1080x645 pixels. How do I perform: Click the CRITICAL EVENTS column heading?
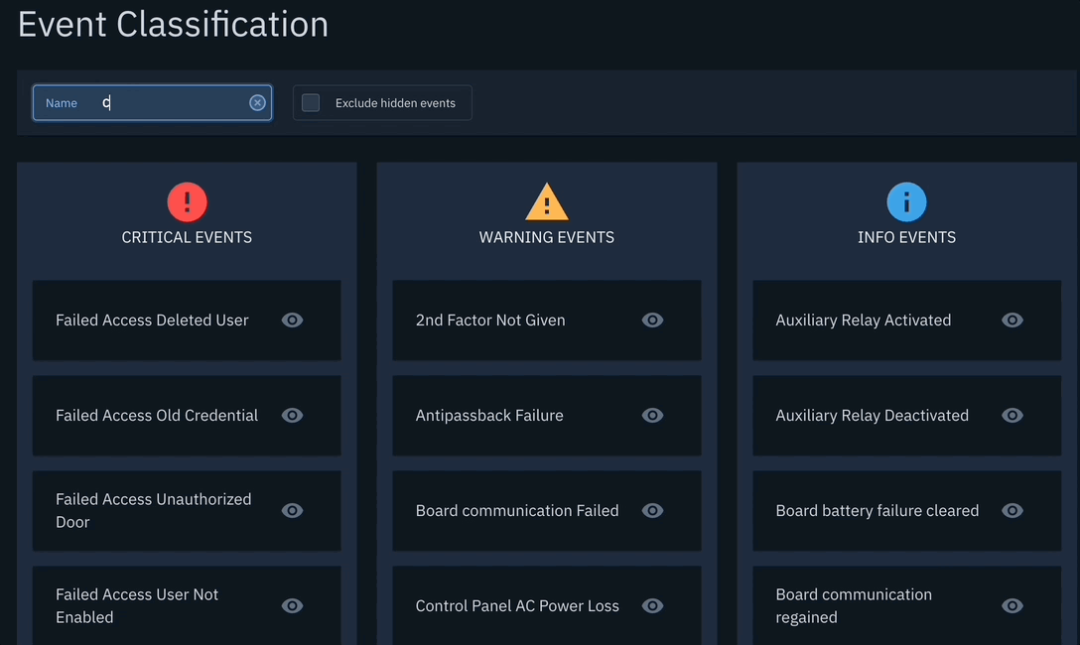(187, 237)
